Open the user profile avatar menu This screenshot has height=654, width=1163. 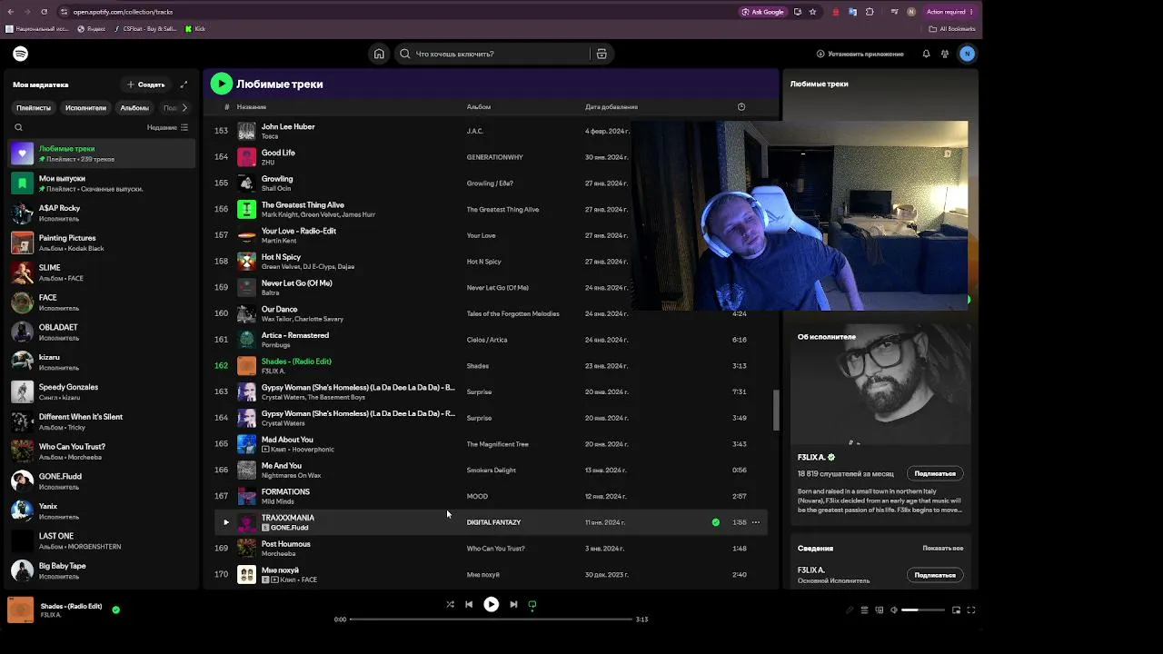967,54
